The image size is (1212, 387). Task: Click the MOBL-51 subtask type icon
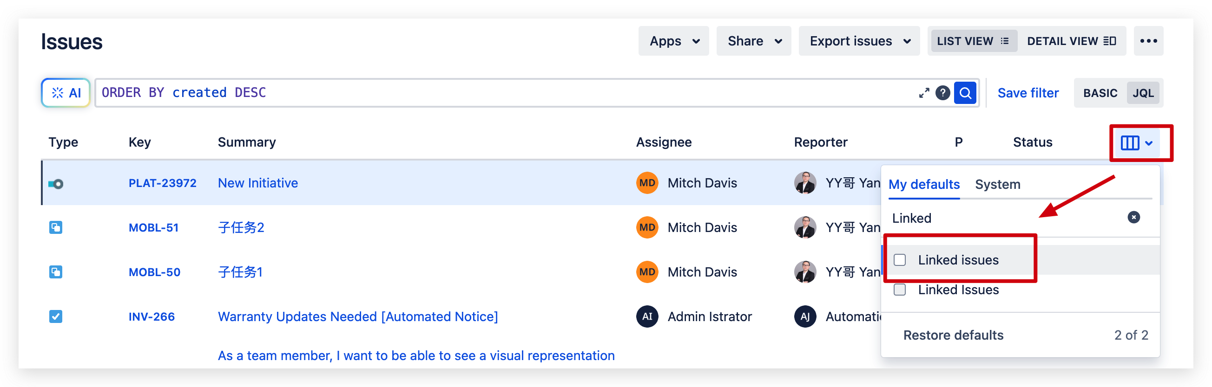click(x=55, y=227)
